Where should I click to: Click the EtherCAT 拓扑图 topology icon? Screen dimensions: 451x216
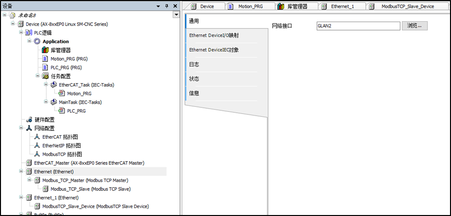(x=37, y=137)
